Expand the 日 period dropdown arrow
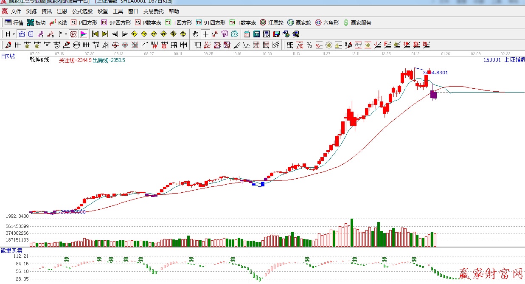This screenshot has width=525, height=284. [14, 34]
